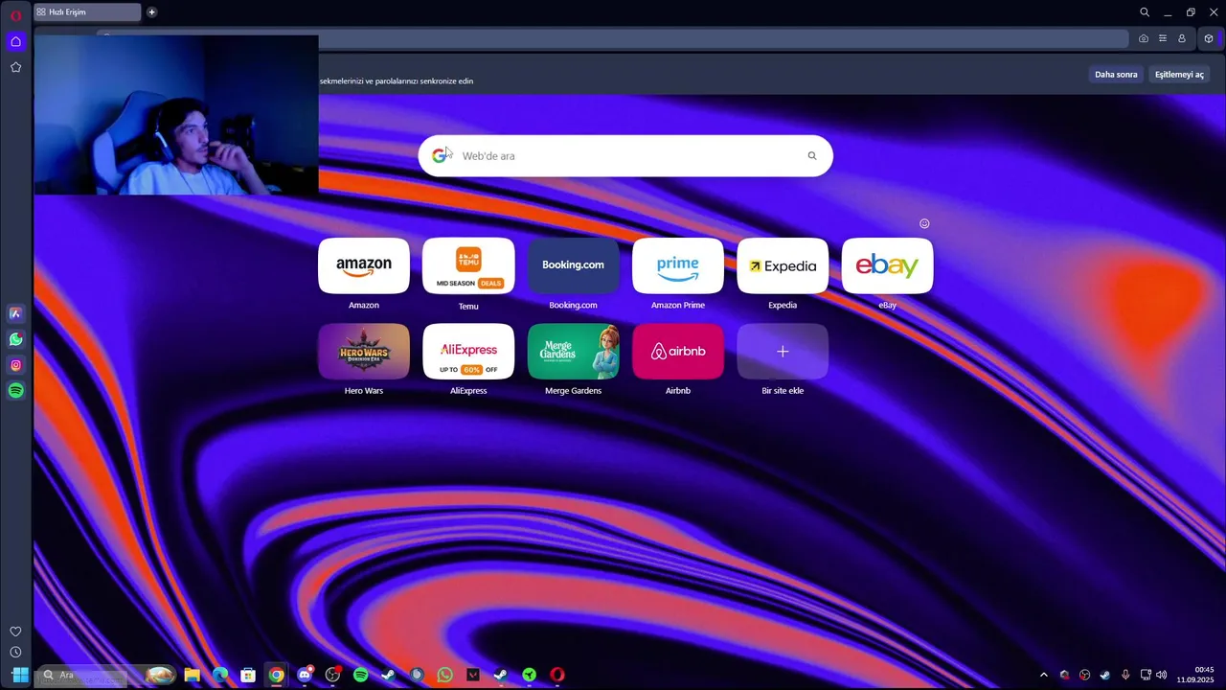Open the Temu speed dial tile

[468, 265]
